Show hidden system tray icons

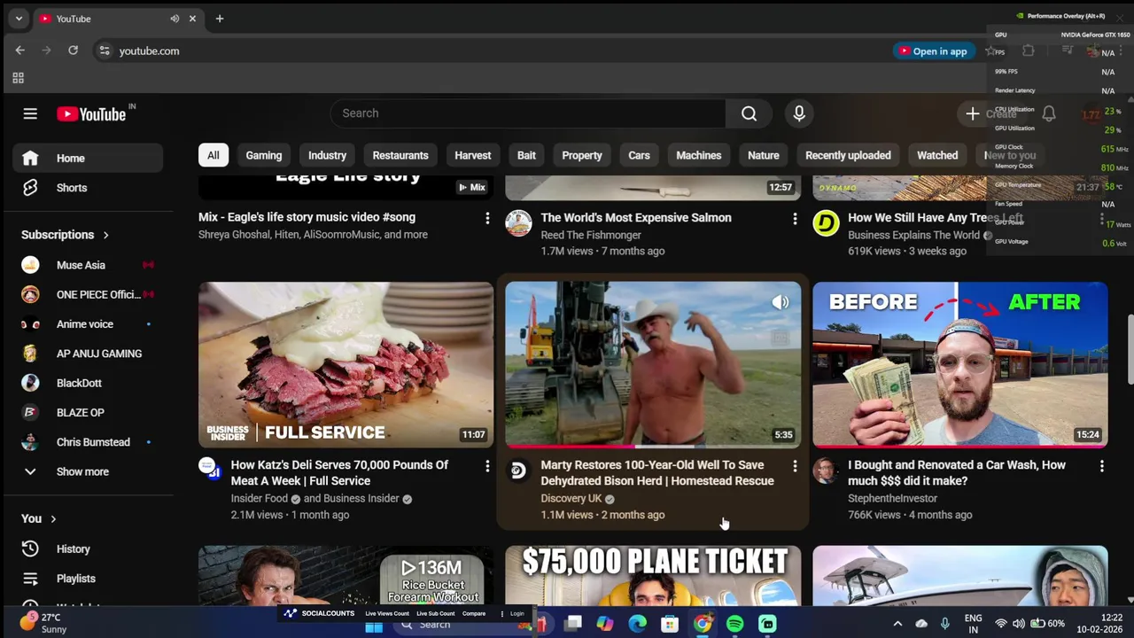pos(897,624)
